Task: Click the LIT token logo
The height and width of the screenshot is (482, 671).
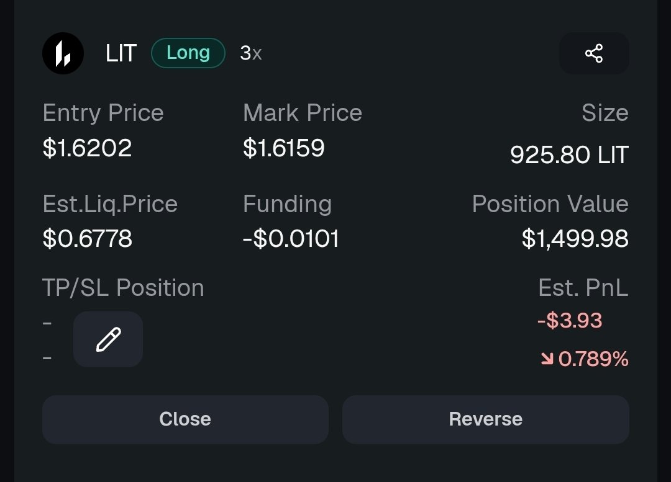Action: (x=63, y=53)
